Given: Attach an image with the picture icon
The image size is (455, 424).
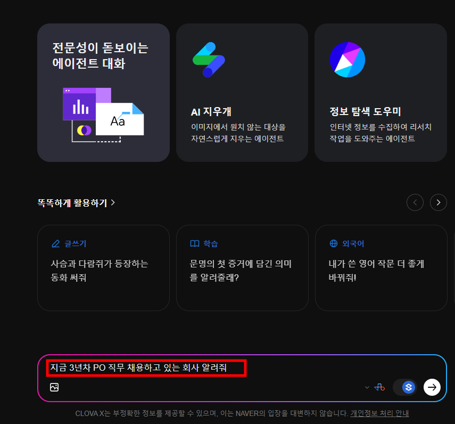Looking at the screenshot, I should click(x=54, y=387).
